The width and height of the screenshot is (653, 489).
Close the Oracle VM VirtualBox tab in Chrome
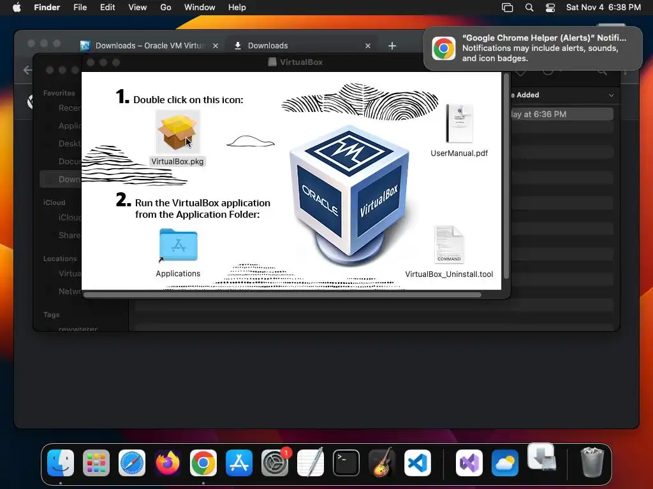(216, 46)
